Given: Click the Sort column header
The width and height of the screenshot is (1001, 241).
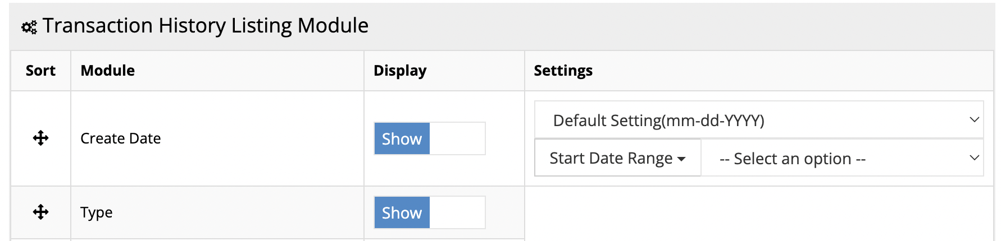Looking at the screenshot, I should pos(40,71).
